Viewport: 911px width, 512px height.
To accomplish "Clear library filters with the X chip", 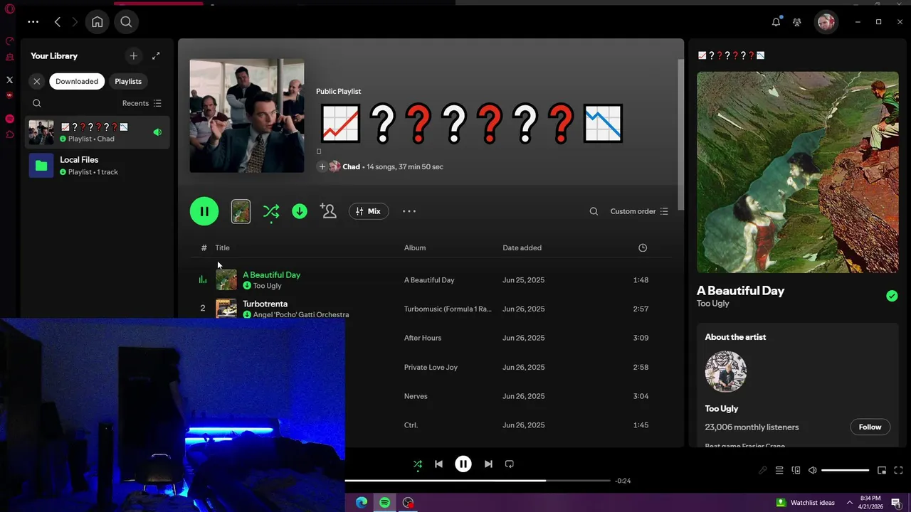I will 37,81.
